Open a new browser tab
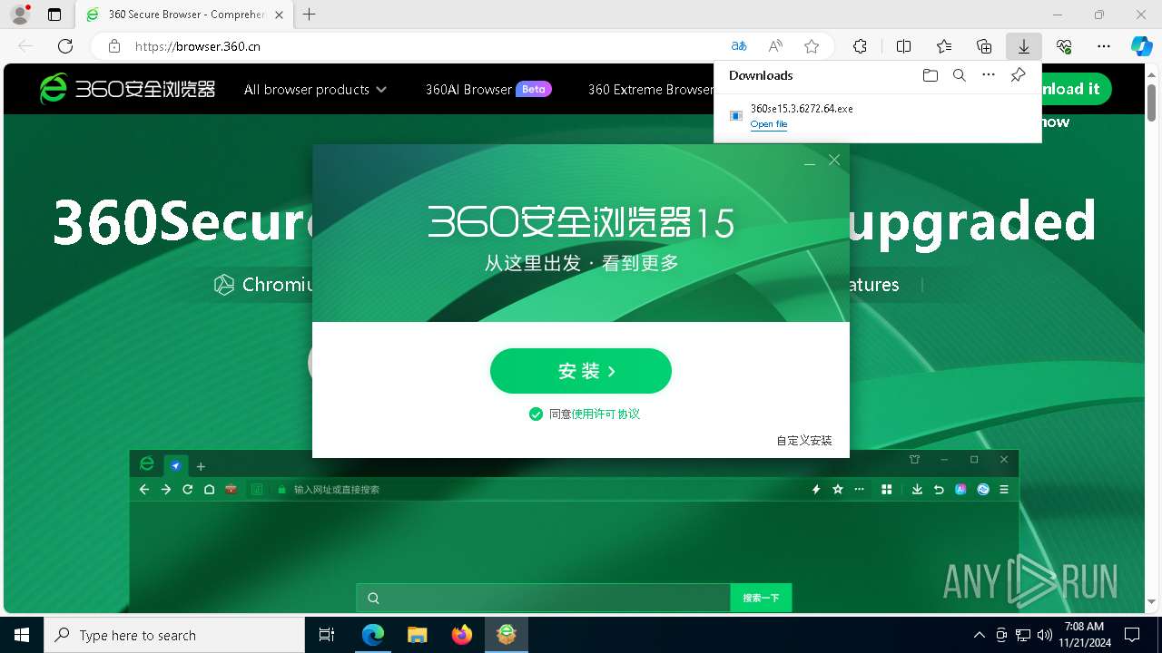Image resolution: width=1162 pixels, height=653 pixels. [310, 15]
